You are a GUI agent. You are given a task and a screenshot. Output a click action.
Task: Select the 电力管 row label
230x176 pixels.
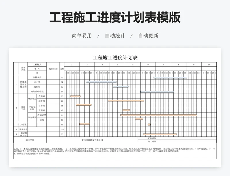(x=37, y=82)
